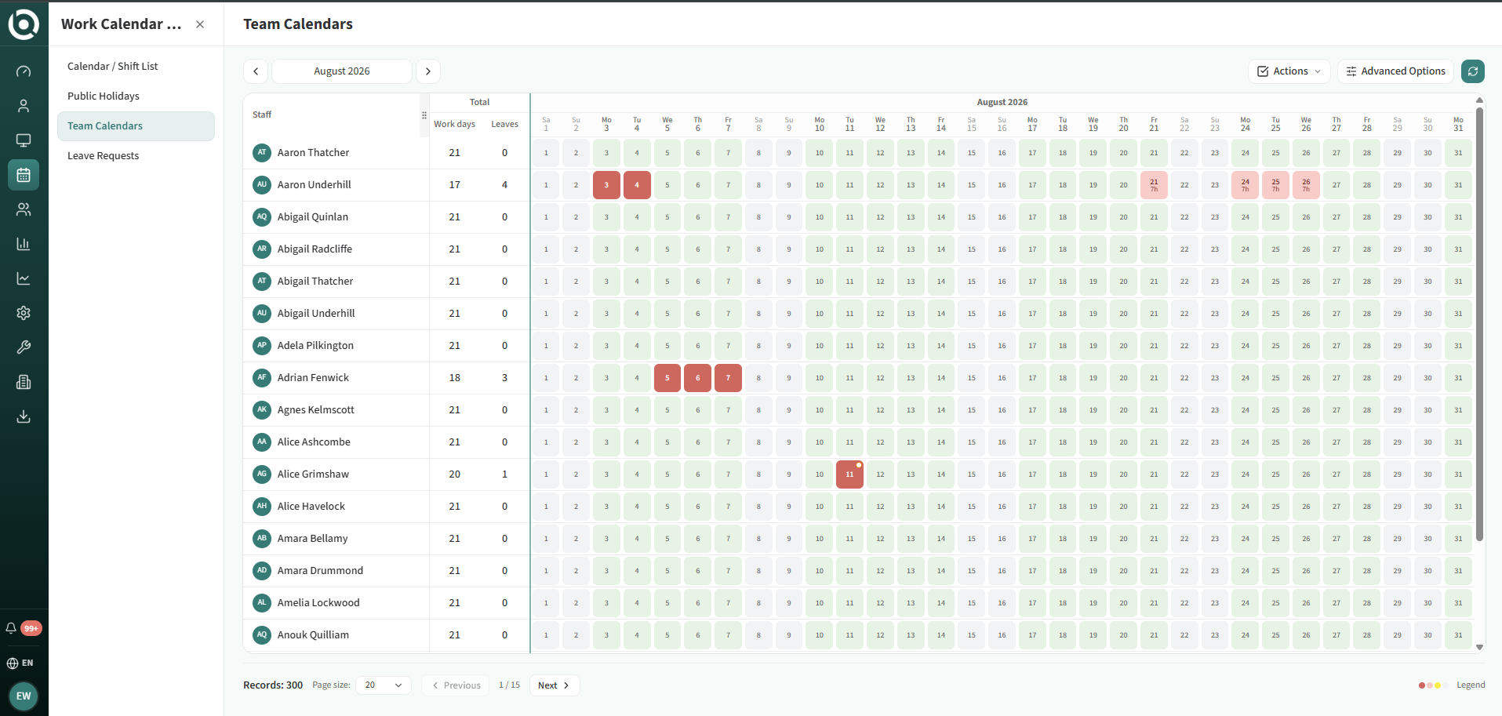
Task: Open the settings gear icon in sidebar
Action: tap(24, 313)
